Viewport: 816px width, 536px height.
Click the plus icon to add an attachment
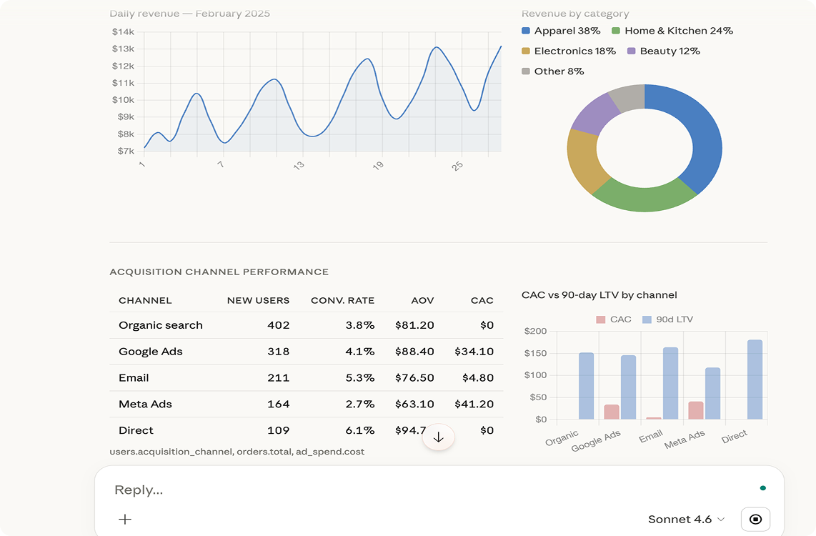click(x=125, y=518)
